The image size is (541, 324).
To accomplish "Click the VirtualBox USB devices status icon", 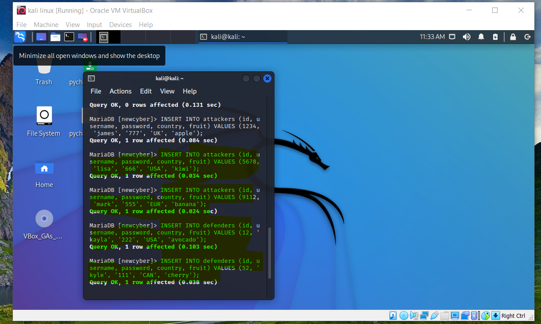I will [x=435, y=316].
